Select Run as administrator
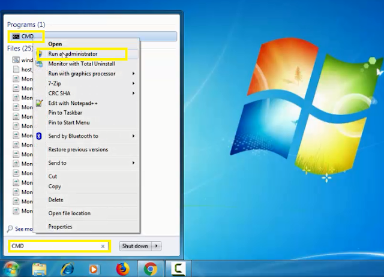384x277 pixels. (x=73, y=54)
